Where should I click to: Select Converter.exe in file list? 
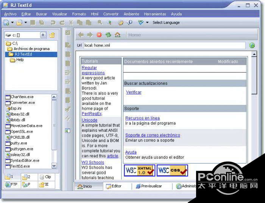pos(20,103)
